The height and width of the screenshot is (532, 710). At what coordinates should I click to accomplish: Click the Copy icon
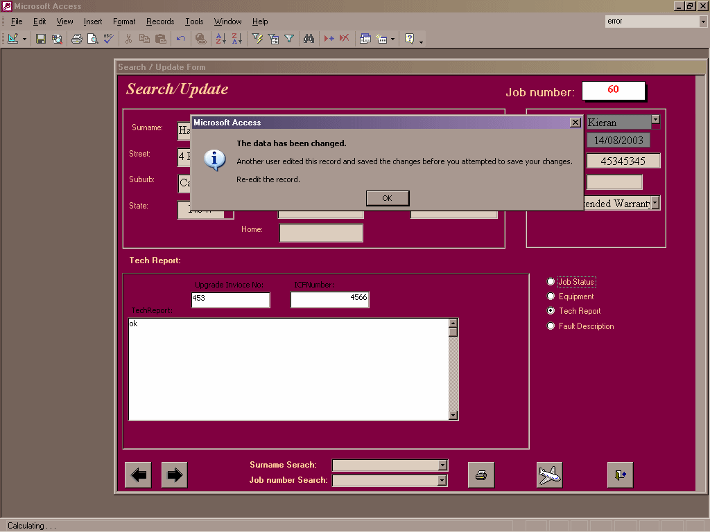(144, 39)
